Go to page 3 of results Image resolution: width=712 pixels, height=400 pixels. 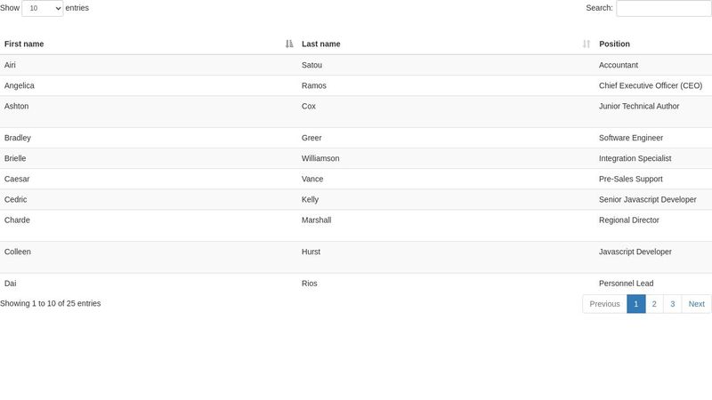[673, 304]
